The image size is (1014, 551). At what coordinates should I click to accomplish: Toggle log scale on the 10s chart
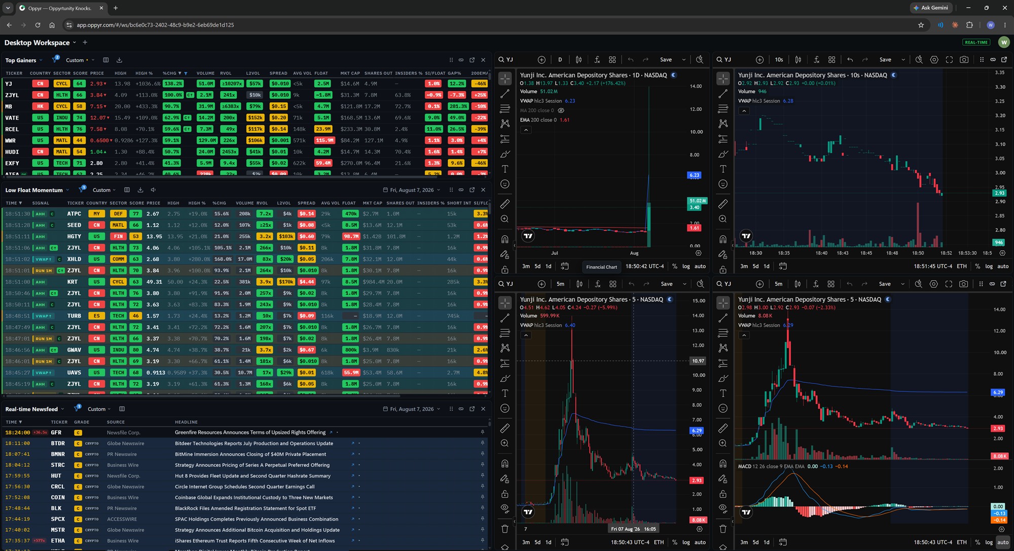pyautogui.click(x=989, y=266)
